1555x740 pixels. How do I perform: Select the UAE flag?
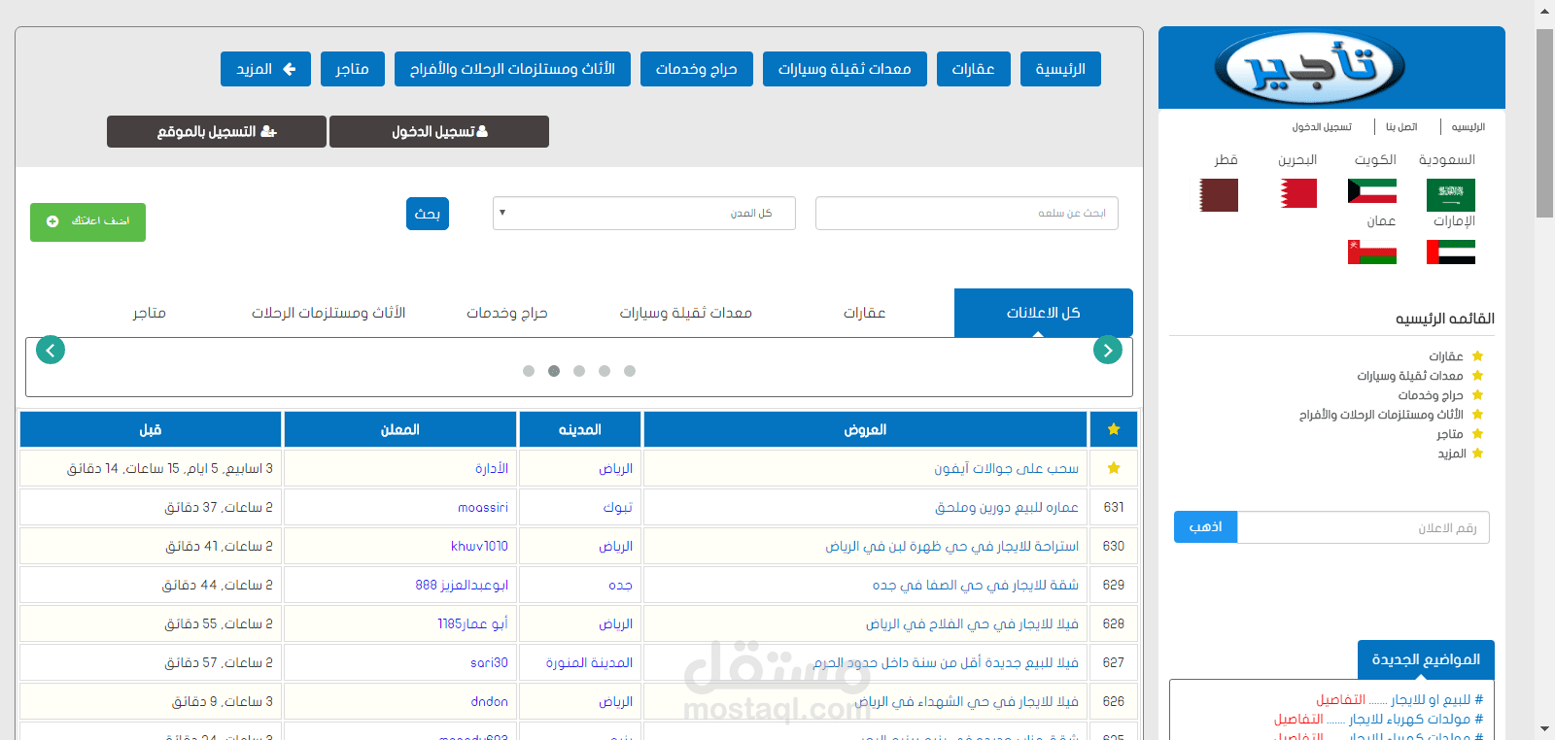click(x=1450, y=252)
